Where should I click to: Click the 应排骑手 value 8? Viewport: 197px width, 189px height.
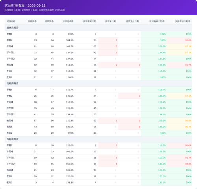click(36, 145)
